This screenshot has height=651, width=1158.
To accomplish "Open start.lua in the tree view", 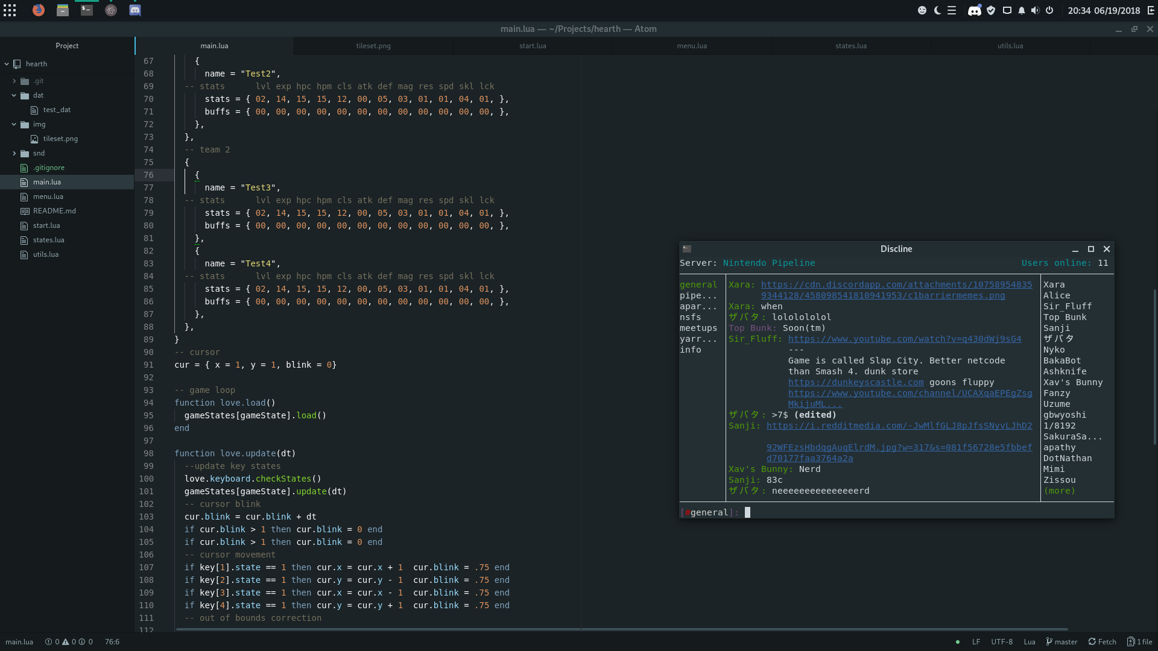I will tap(46, 225).
